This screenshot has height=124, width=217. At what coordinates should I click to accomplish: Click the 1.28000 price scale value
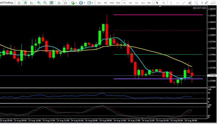click(212, 29)
